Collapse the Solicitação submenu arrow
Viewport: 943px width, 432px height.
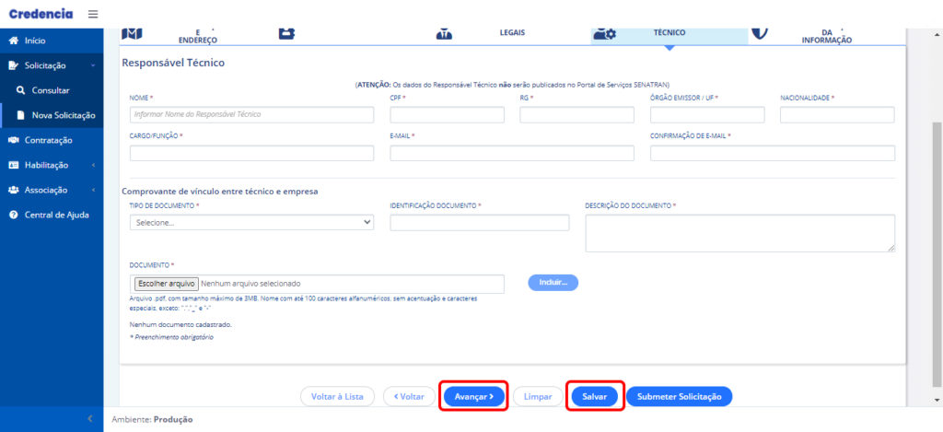(x=93, y=65)
